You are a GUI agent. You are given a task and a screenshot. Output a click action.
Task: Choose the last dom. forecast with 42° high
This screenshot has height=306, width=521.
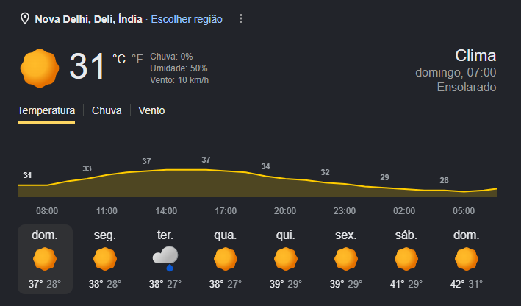[467, 260]
